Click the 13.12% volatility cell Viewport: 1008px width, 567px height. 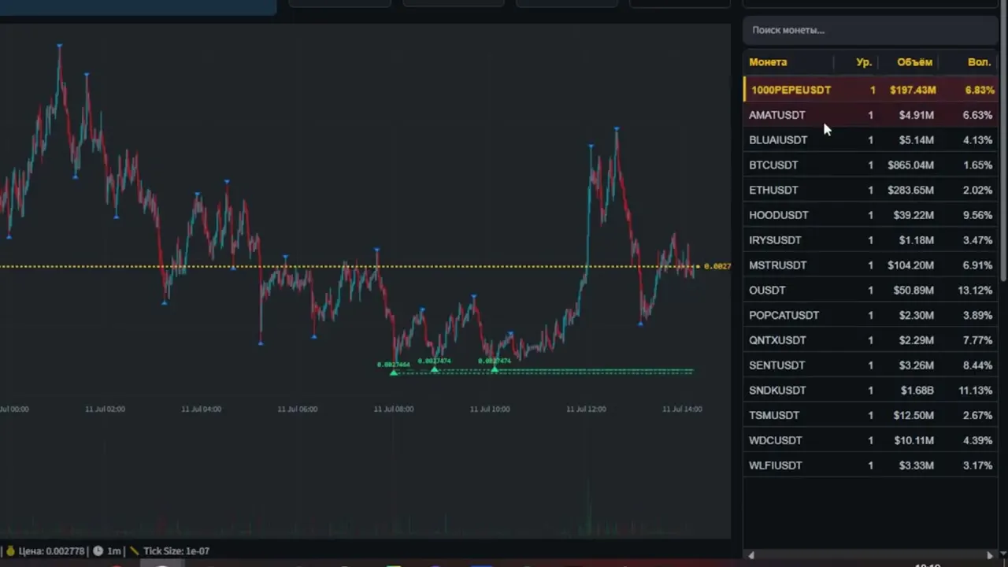[976, 290]
